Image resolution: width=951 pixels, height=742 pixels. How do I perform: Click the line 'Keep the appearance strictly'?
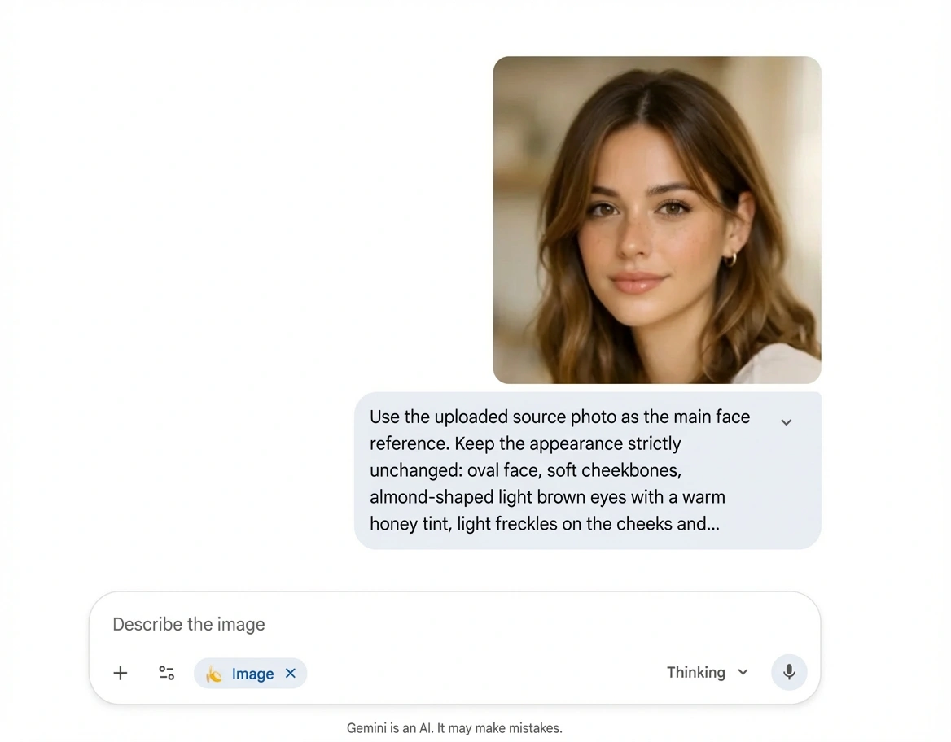[x=525, y=443]
